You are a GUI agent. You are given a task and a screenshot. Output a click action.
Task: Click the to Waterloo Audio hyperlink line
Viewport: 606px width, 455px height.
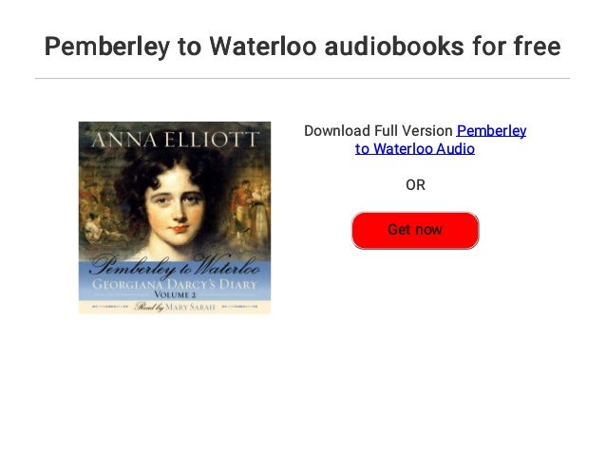415,149
